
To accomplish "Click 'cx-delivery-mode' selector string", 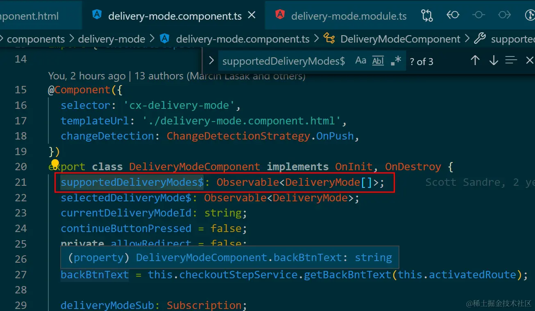I will tap(179, 105).
